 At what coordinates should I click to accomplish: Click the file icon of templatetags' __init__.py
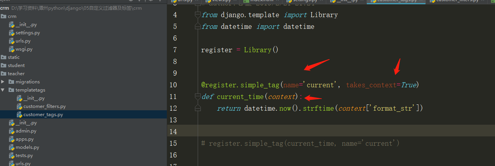(x=20, y=98)
